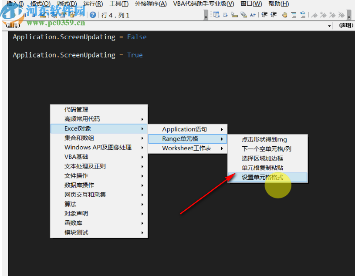Expand the 算法 submenu

click(99, 204)
